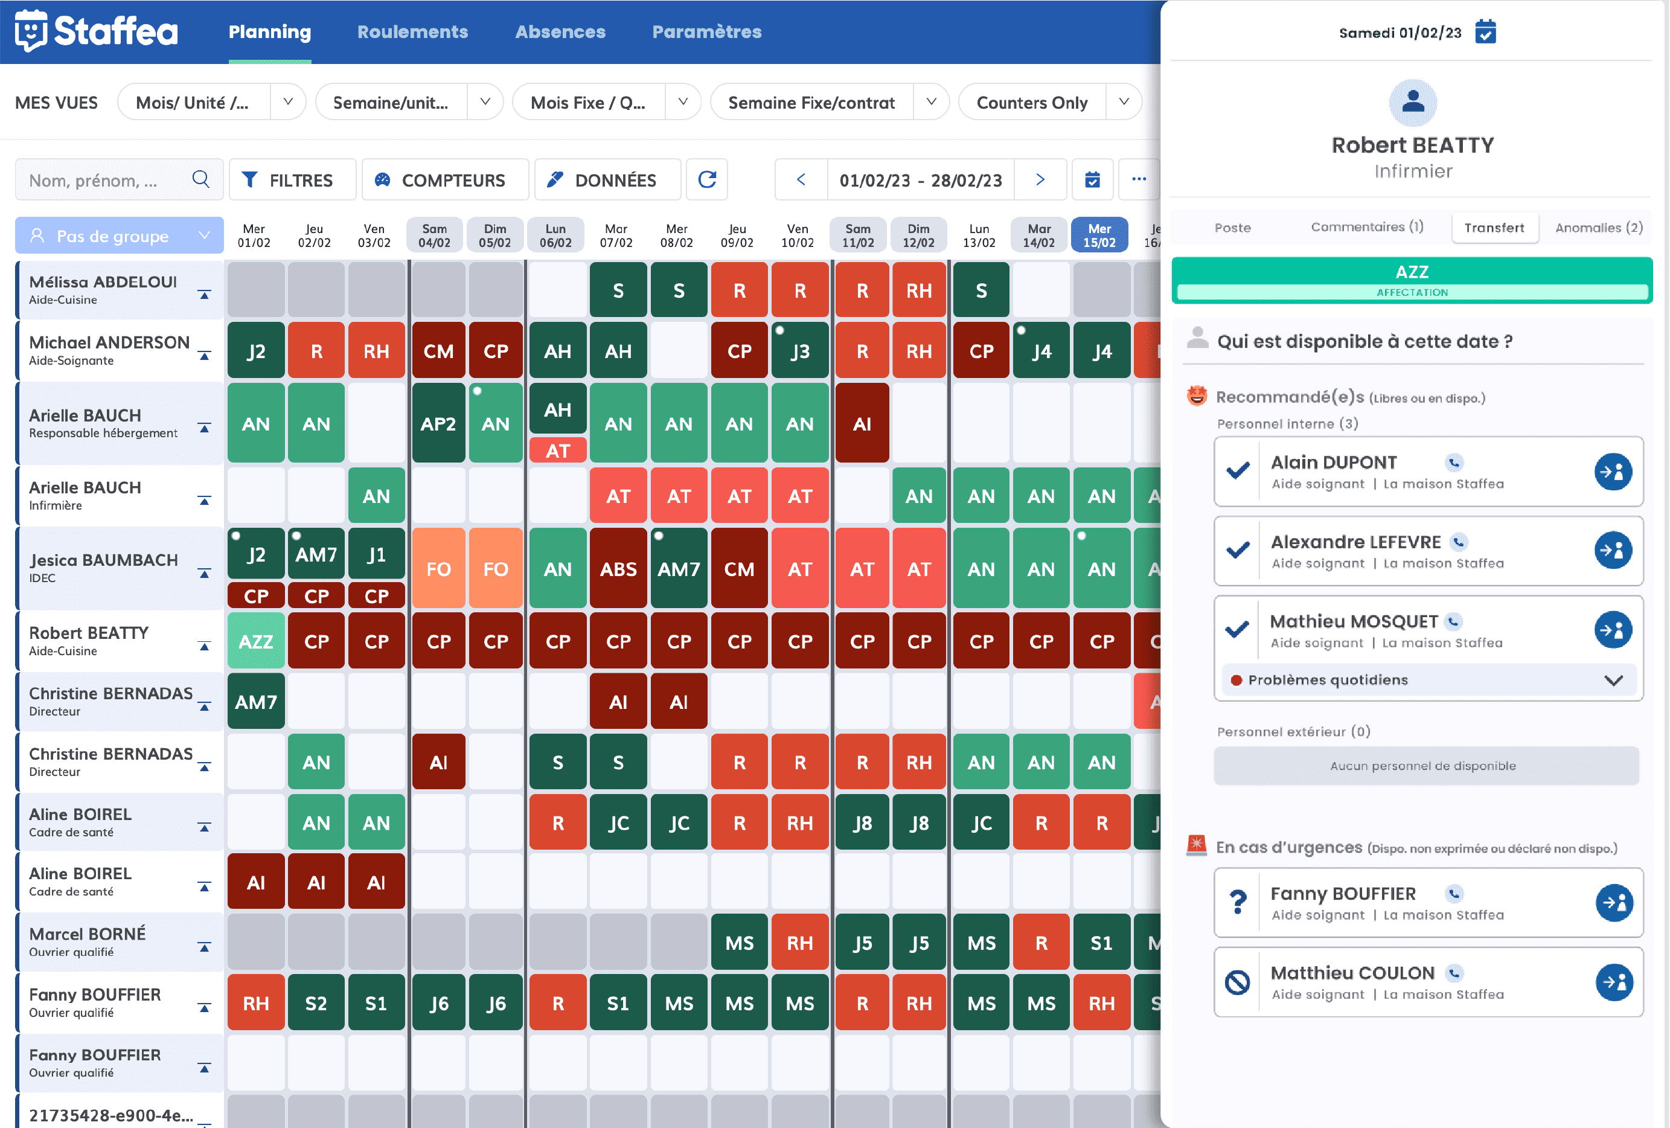Click the calendar icon beside Samedi 01/02/23

[x=1486, y=31]
